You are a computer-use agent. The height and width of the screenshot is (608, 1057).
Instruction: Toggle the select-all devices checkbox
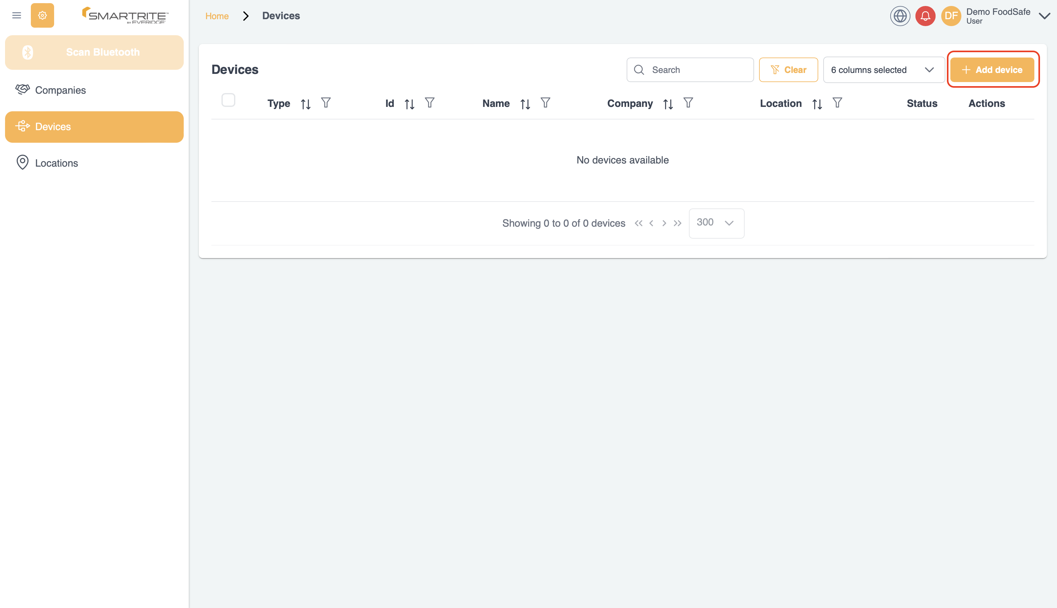pos(228,100)
